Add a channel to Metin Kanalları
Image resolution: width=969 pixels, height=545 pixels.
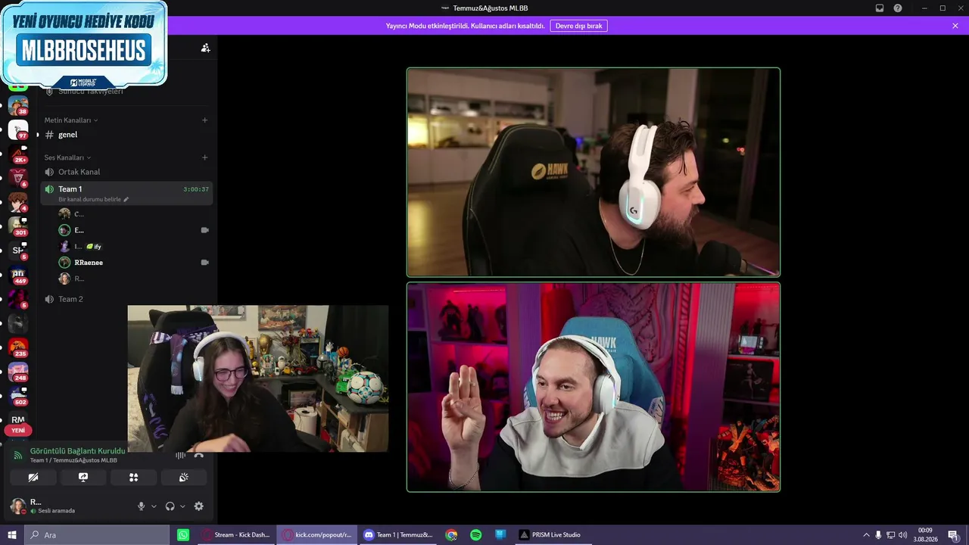(x=204, y=120)
